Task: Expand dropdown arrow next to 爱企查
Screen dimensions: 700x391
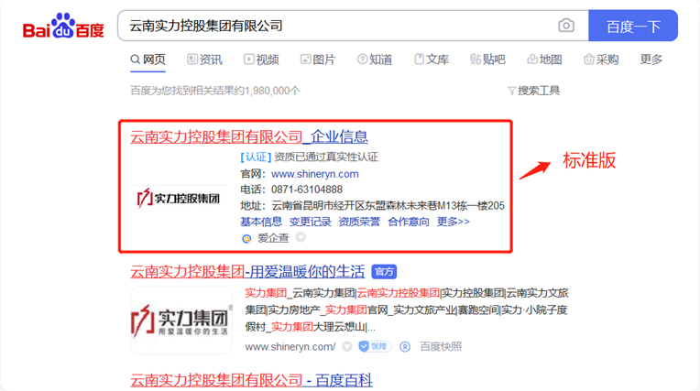Action: point(301,238)
